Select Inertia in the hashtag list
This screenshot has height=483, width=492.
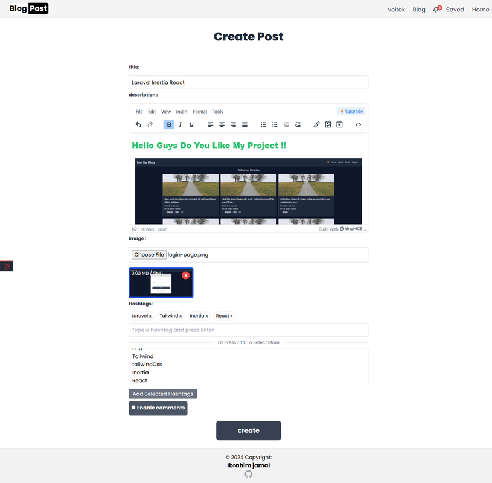[249, 373]
